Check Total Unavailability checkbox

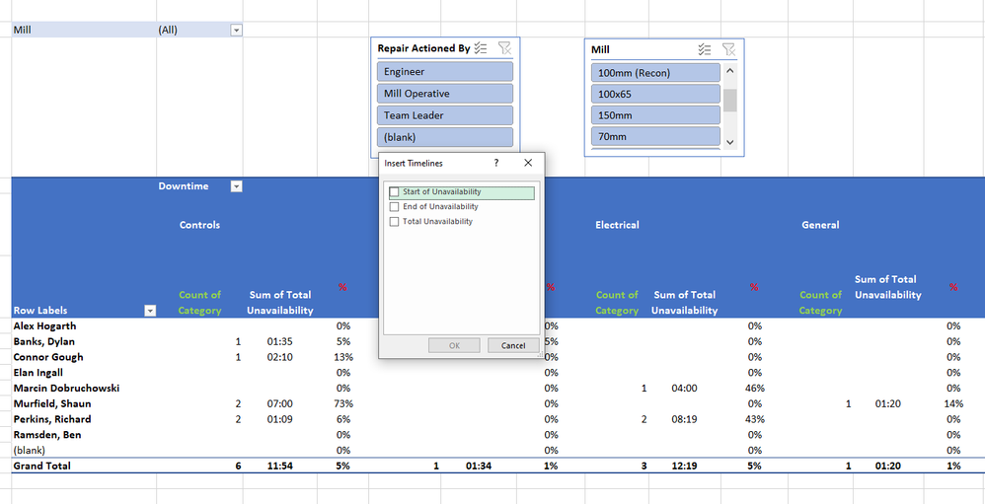(x=395, y=222)
